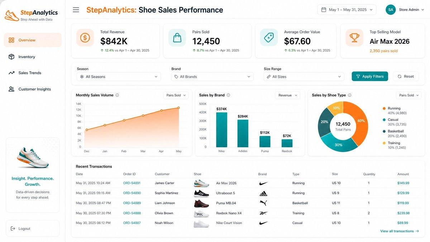Open Sales by Brand Revenue dropdown
The height and width of the screenshot is (242, 430).
288,95
